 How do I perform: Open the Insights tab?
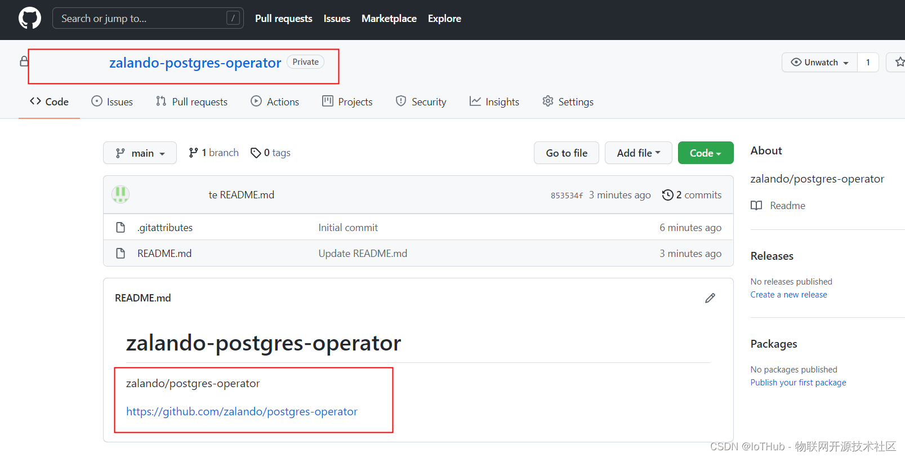coord(494,101)
